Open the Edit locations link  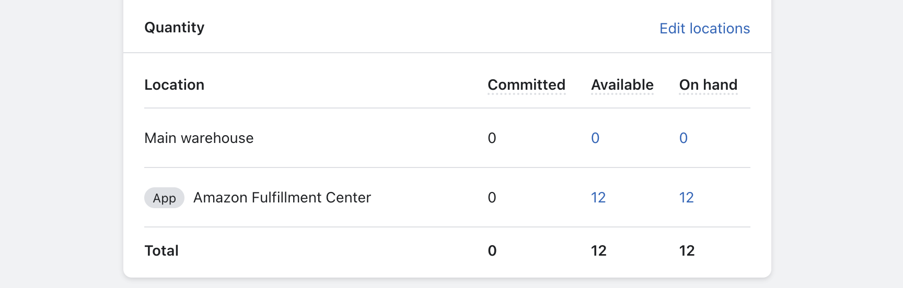[704, 28]
